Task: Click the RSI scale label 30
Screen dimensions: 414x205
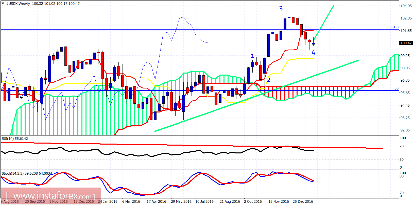Action: [402, 160]
